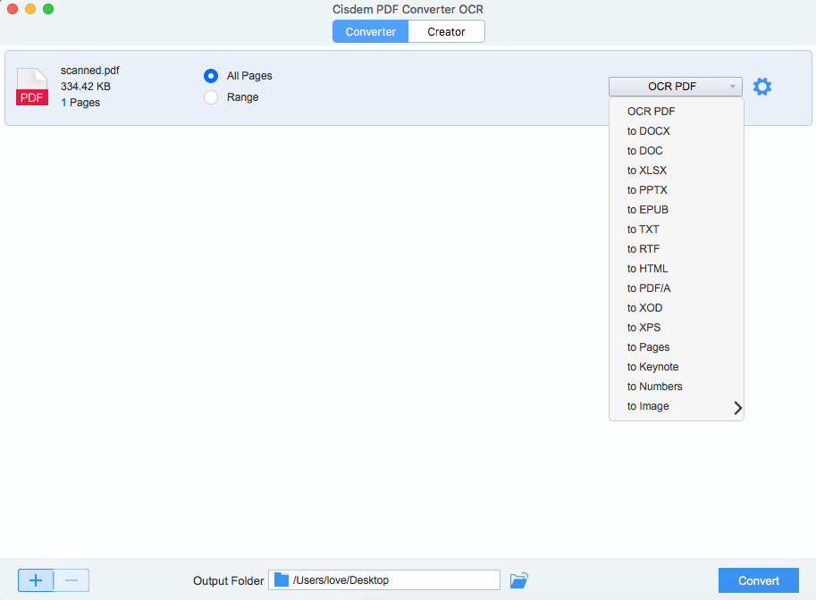Collapse the OCR PDF format dropdown
The image size is (816, 600).
tap(676, 87)
